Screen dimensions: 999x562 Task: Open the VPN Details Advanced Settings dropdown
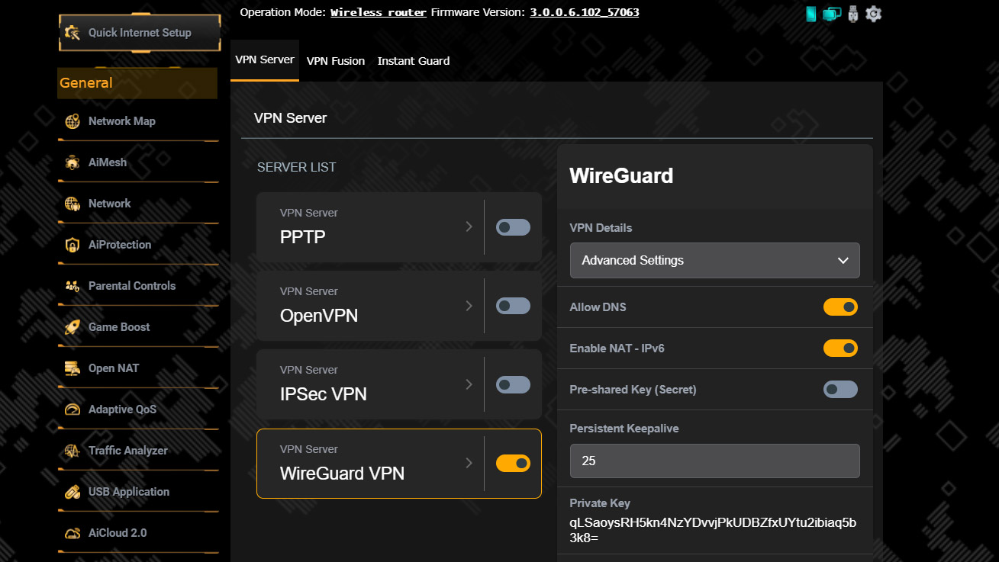(714, 261)
